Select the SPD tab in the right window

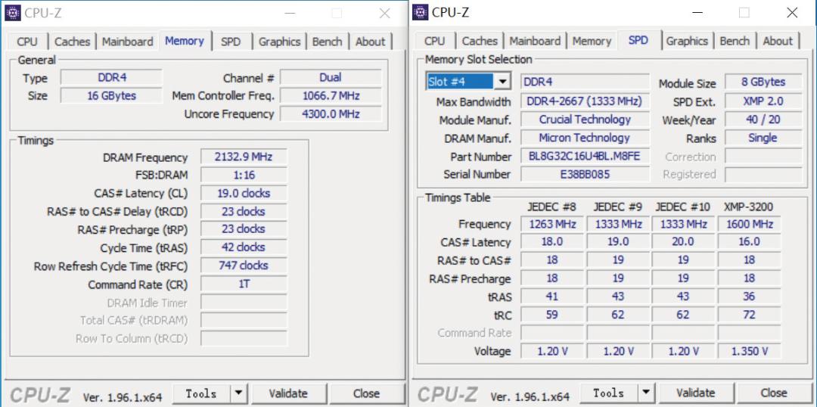(638, 40)
